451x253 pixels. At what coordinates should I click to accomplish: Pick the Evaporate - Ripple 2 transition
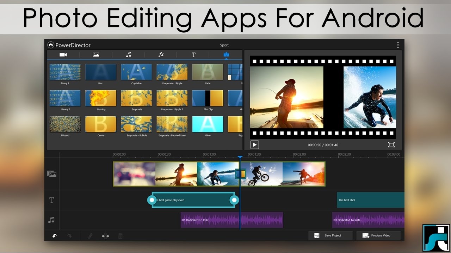(x=172, y=98)
